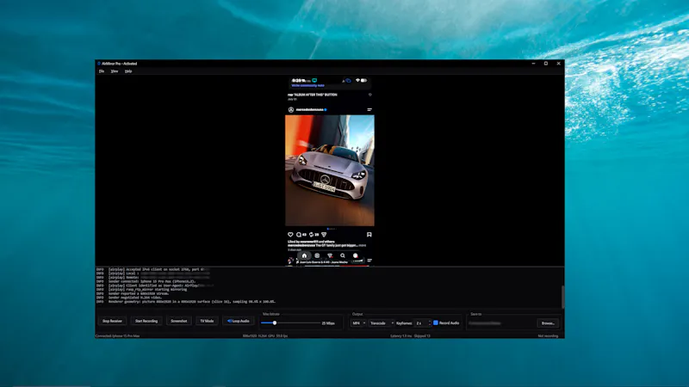
Task: Tap the repost arrows icon under the photo
Action: click(x=311, y=235)
